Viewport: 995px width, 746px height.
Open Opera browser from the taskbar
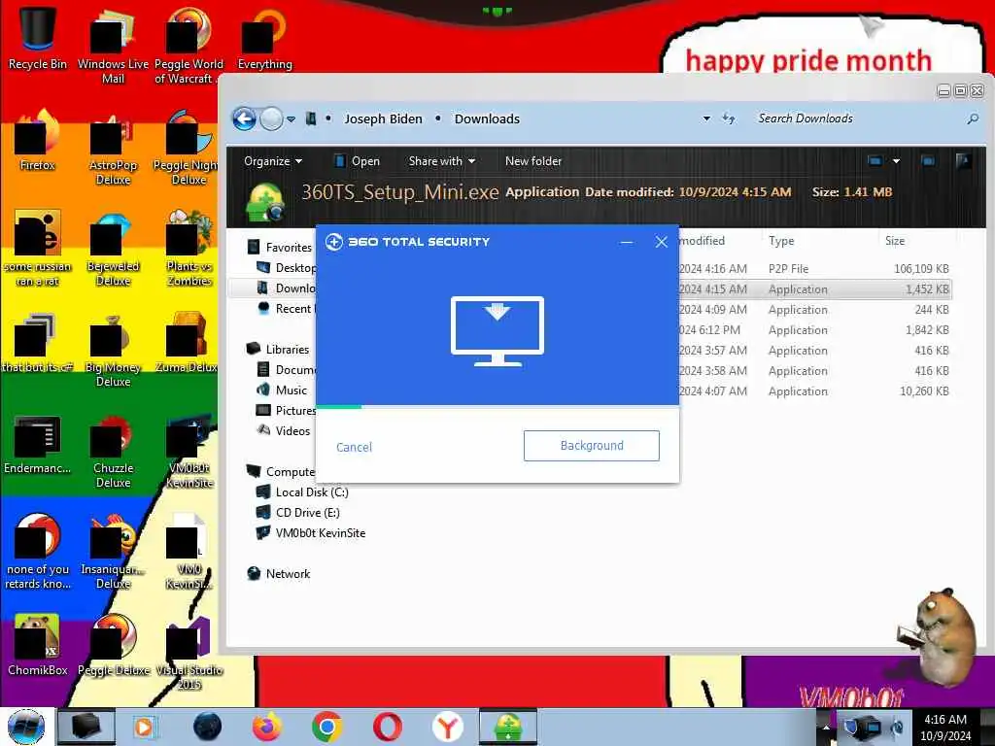(387, 727)
